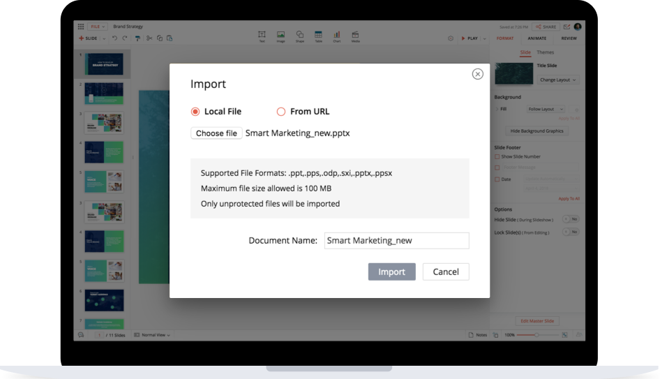Viewport: 660px width, 379px height.
Task: Open the date Update Automatically dropdown
Action: [550, 179]
